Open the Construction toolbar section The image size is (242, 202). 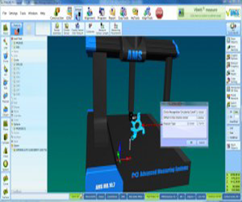(57, 13)
